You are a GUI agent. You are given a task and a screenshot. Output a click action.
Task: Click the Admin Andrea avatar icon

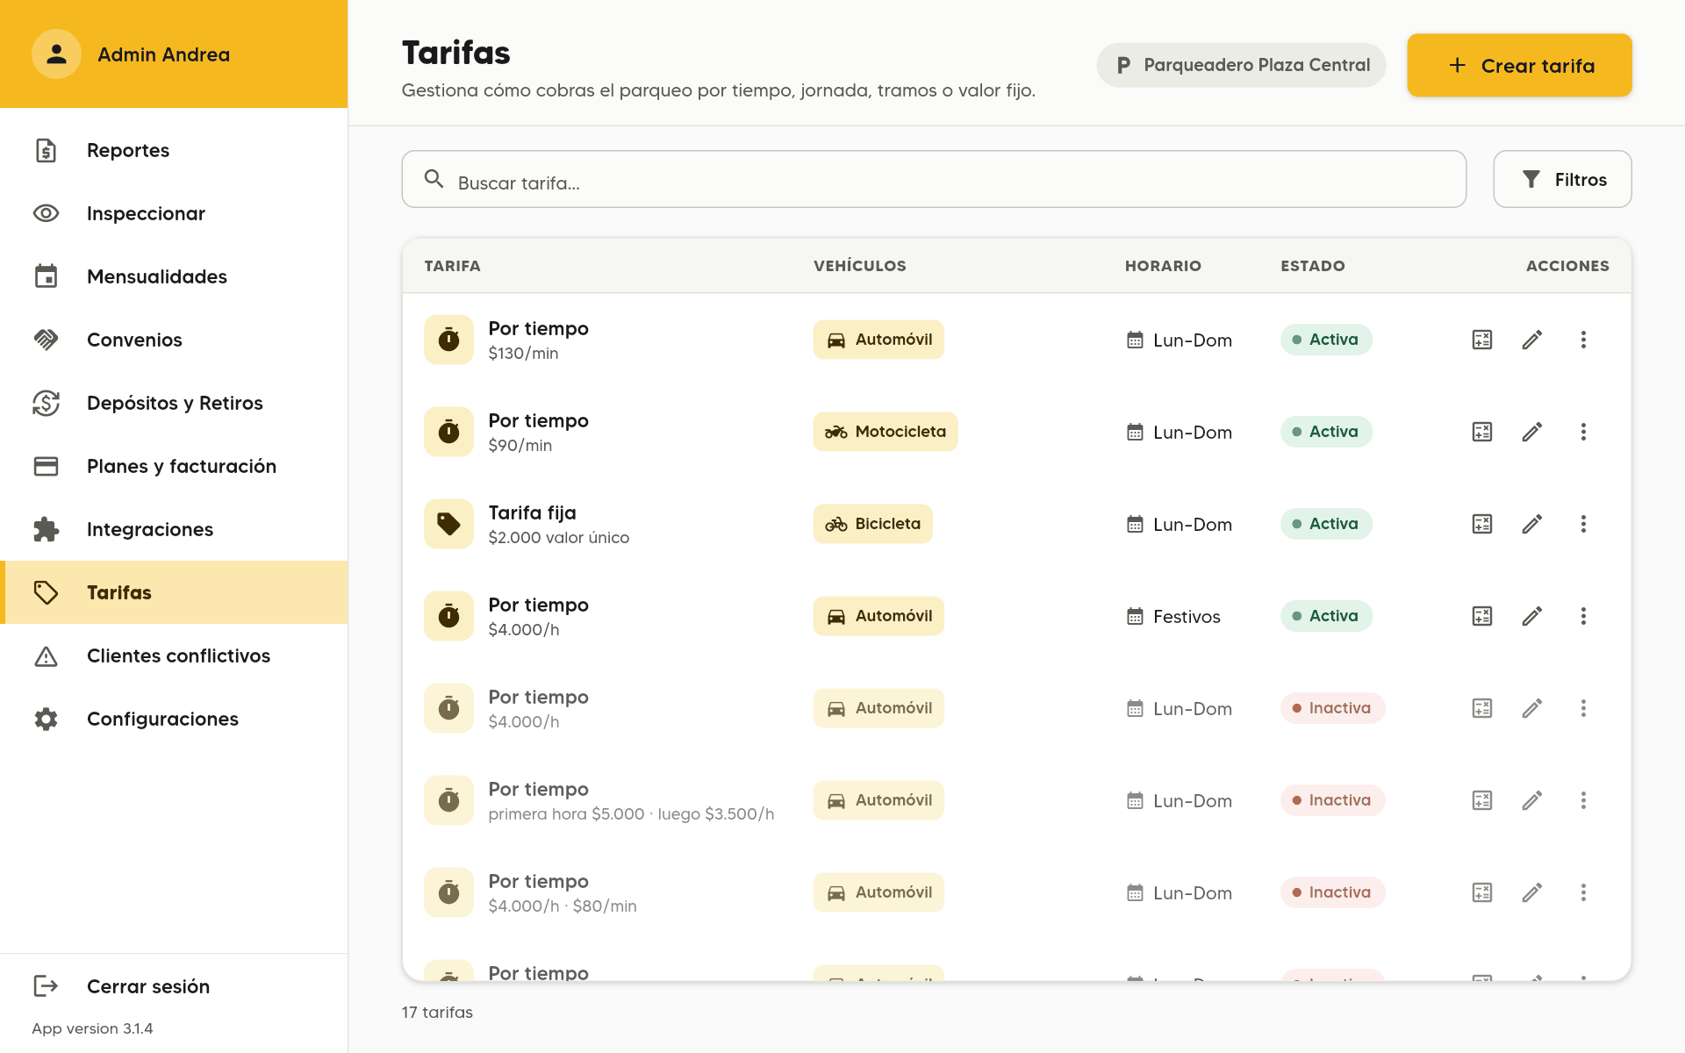tap(56, 54)
